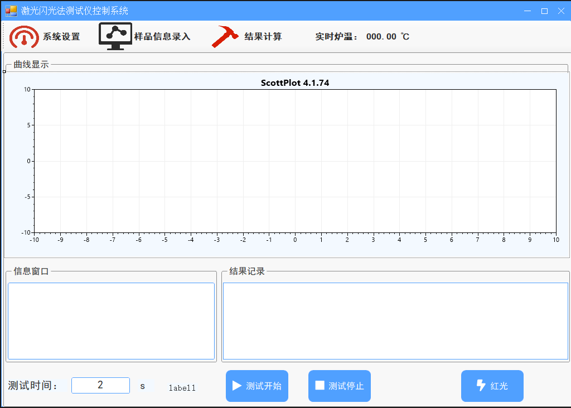The height and width of the screenshot is (408, 571).
Task: Select the 样品信息录入 toolbar label
Action: pyautogui.click(x=162, y=37)
